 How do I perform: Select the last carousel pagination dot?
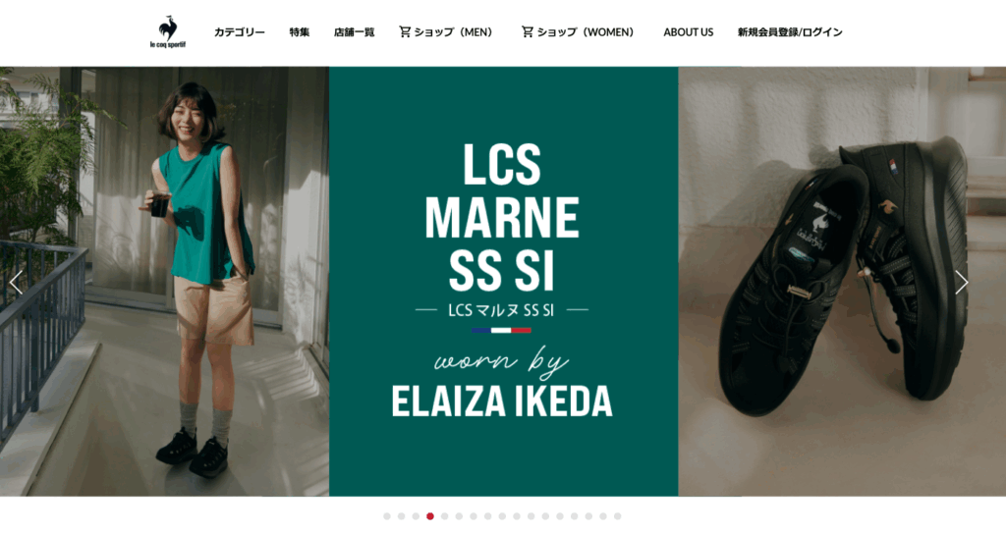(617, 516)
